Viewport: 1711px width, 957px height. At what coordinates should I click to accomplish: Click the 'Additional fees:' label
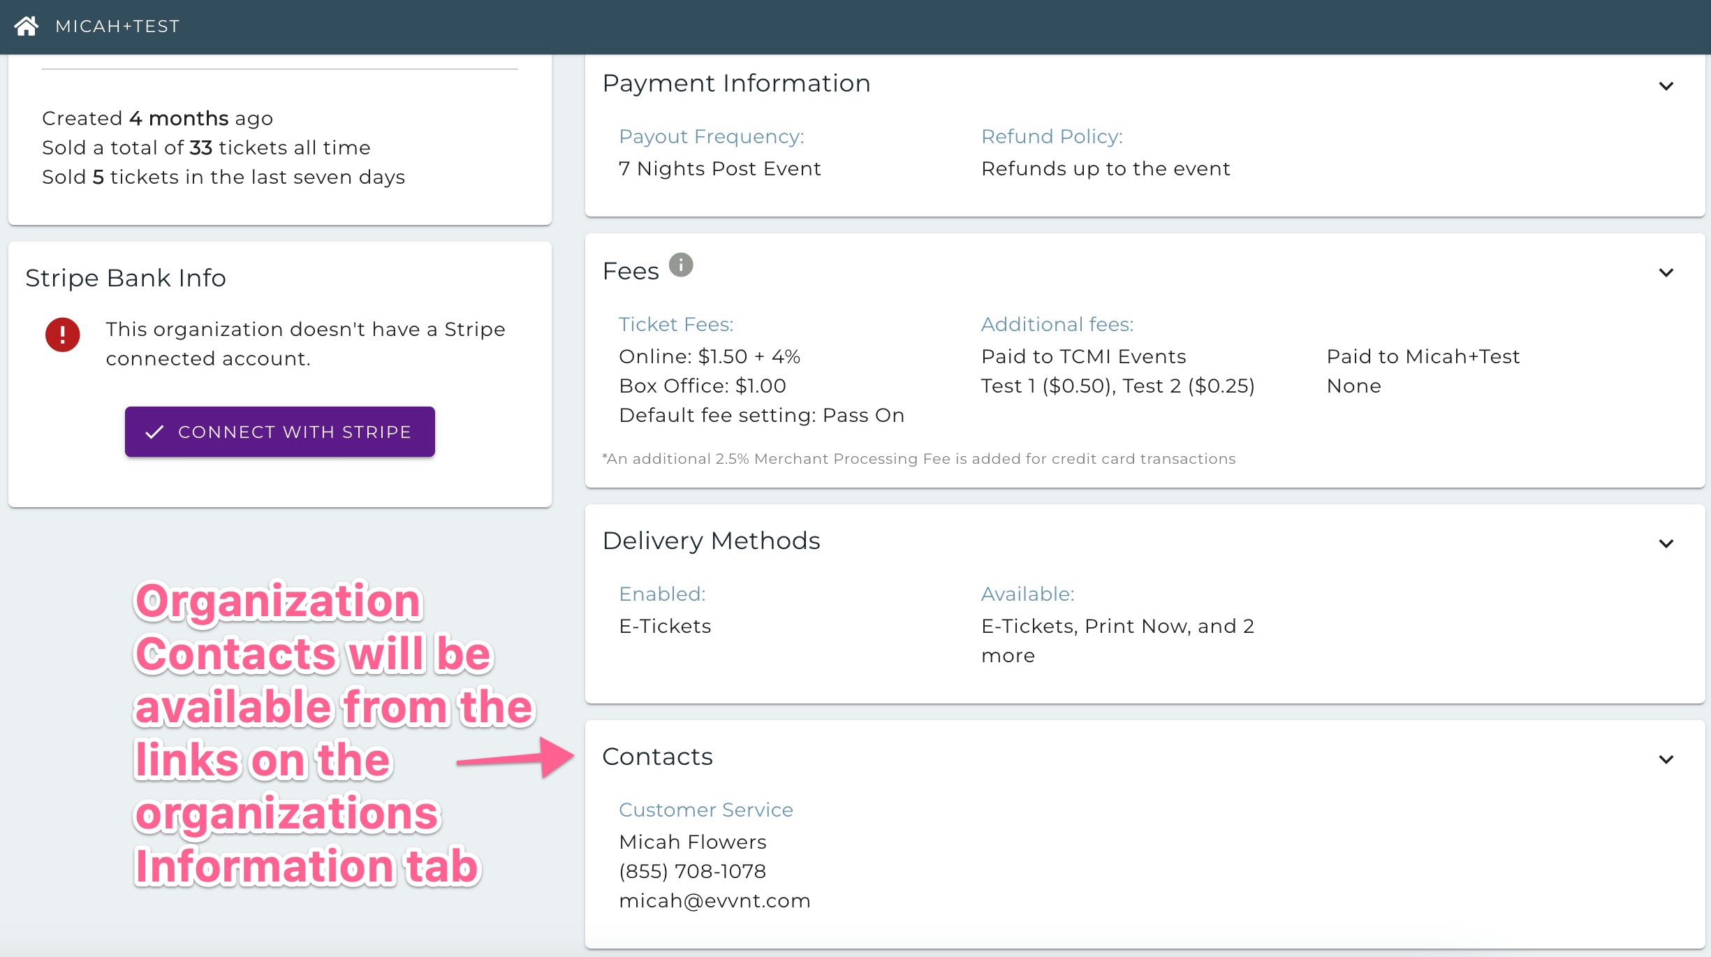point(1057,324)
